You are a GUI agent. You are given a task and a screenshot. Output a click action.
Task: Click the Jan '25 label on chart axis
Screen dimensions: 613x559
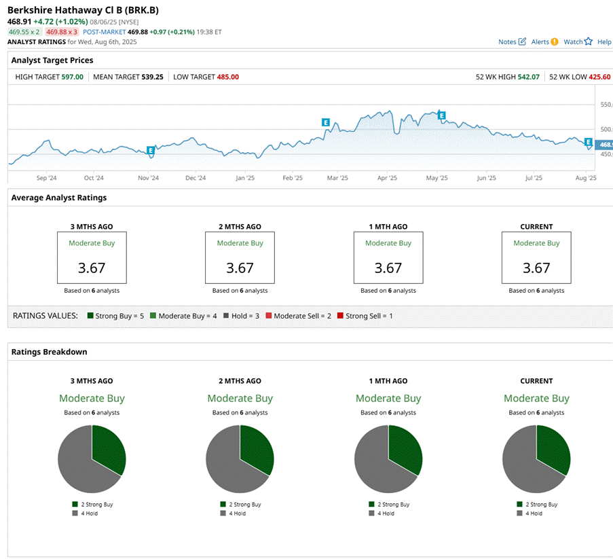point(245,178)
